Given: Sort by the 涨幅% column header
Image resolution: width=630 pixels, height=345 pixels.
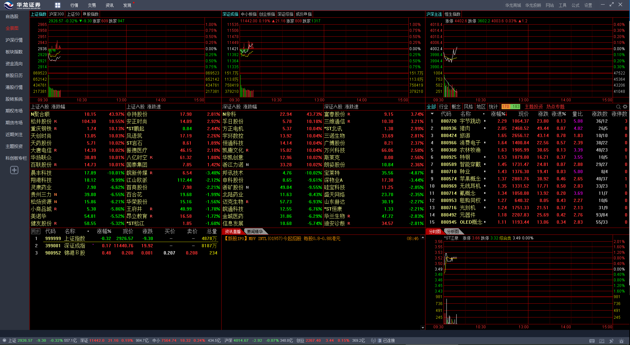Looking at the screenshot, I should (498, 114).
